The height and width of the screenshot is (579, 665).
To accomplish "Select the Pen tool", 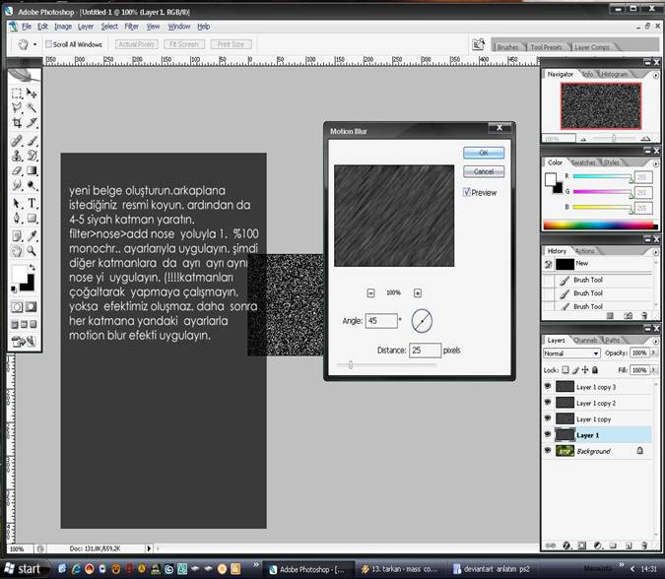I will click(x=17, y=219).
